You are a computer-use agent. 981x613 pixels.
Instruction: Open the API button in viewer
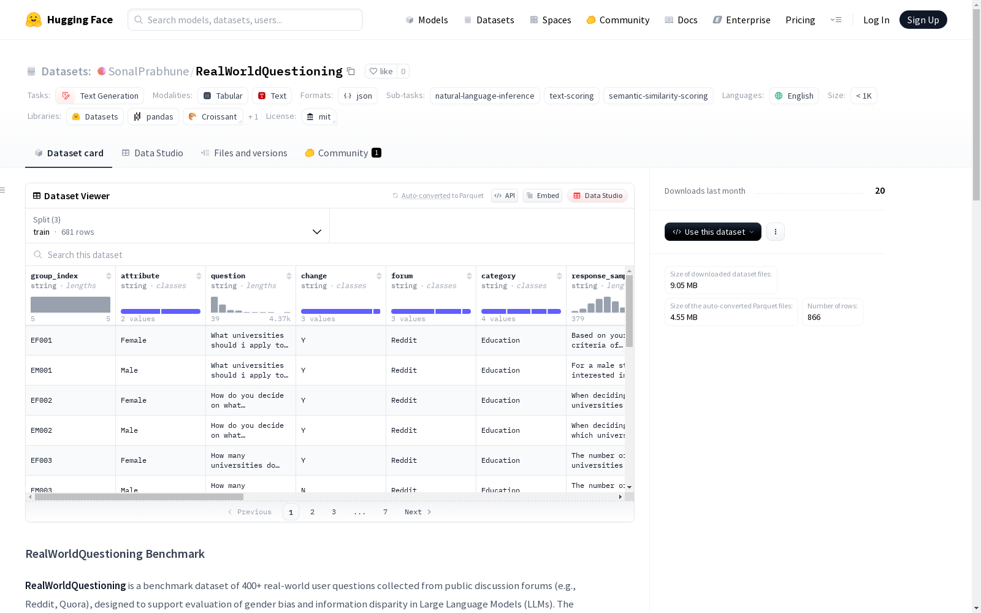[505, 196]
